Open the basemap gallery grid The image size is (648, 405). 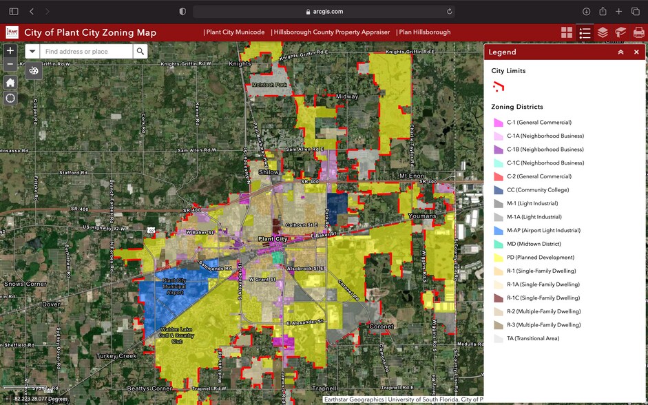click(567, 32)
